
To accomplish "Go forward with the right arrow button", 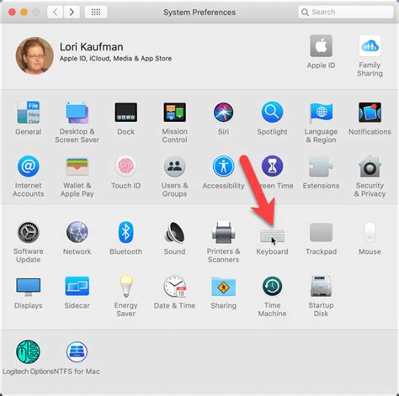I will 72,12.
